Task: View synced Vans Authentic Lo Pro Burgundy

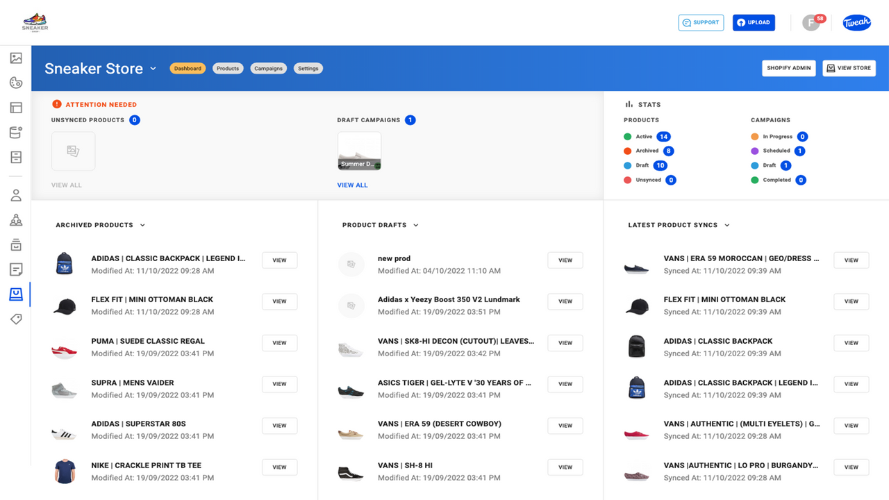Action: pyautogui.click(x=851, y=467)
